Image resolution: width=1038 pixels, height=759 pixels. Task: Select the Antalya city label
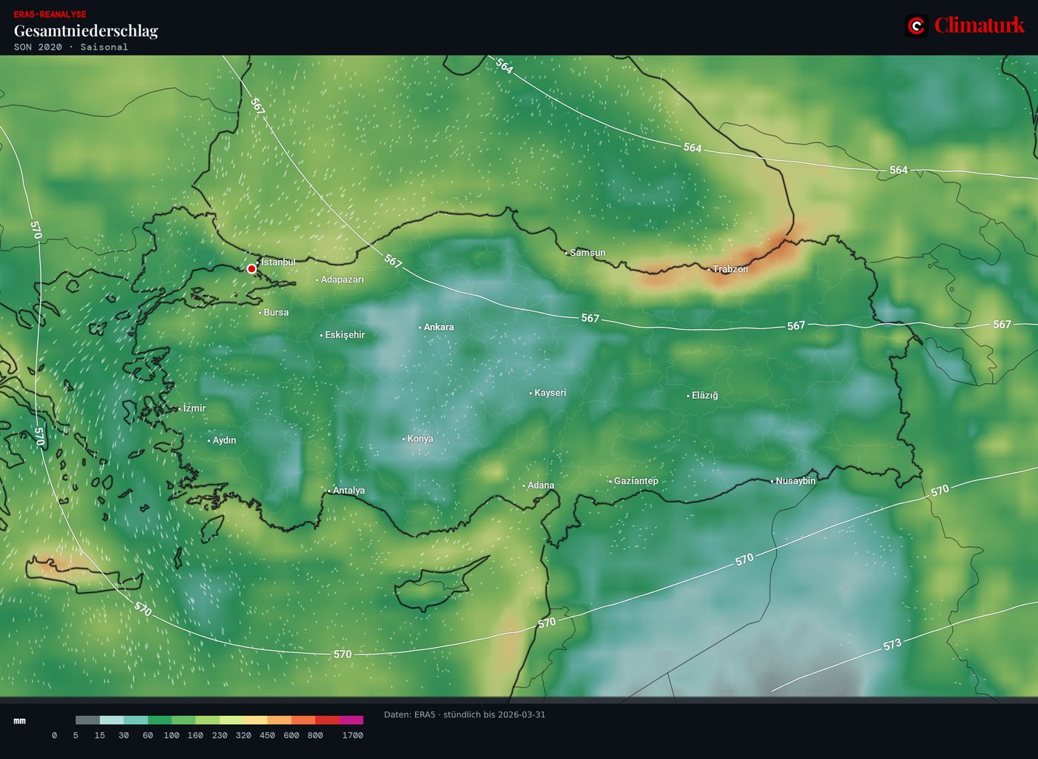(348, 491)
